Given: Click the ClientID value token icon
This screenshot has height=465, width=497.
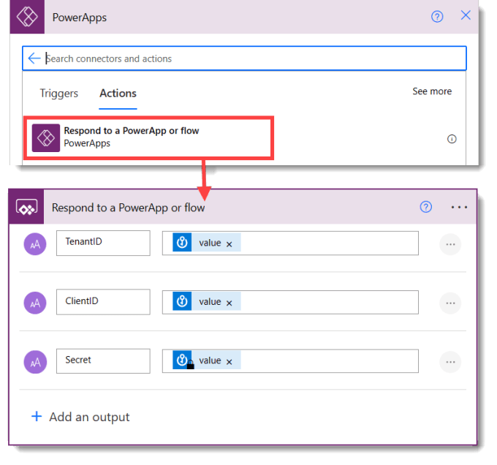Looking at the screenshot, I should [x=182, y=301].
